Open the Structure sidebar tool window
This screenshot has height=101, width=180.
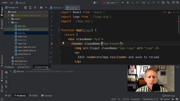(2, 61)
